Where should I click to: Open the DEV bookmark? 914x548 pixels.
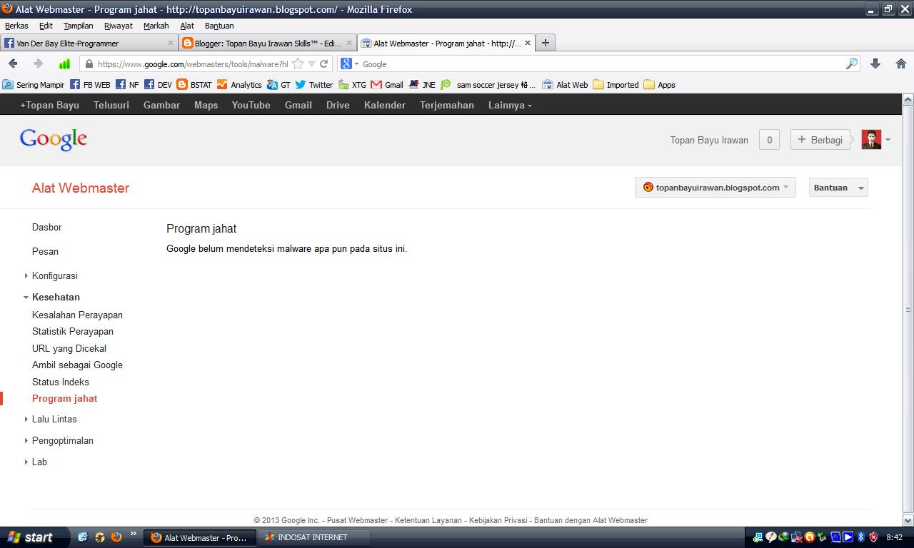click(x=158, y=84)
